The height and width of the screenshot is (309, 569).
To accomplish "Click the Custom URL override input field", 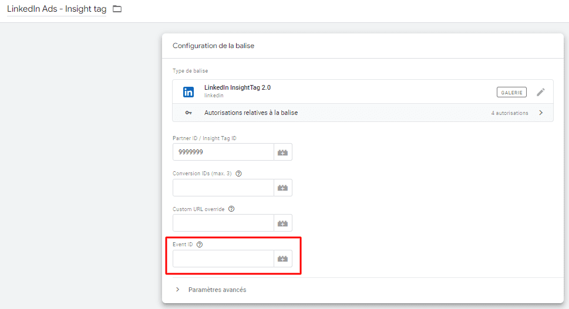I will click(223, 223).
